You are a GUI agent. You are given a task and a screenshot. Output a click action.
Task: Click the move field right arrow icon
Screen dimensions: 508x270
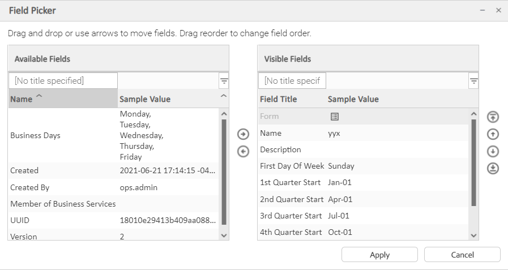point(243,134)
